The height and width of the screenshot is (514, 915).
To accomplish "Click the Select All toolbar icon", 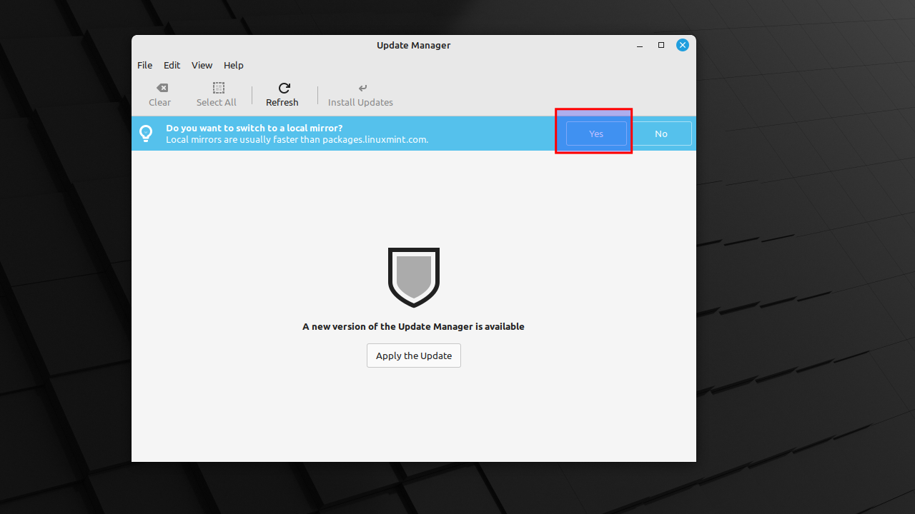I will pos(219,88).
